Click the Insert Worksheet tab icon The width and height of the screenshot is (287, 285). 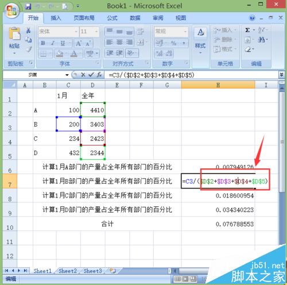pos(113,271)
